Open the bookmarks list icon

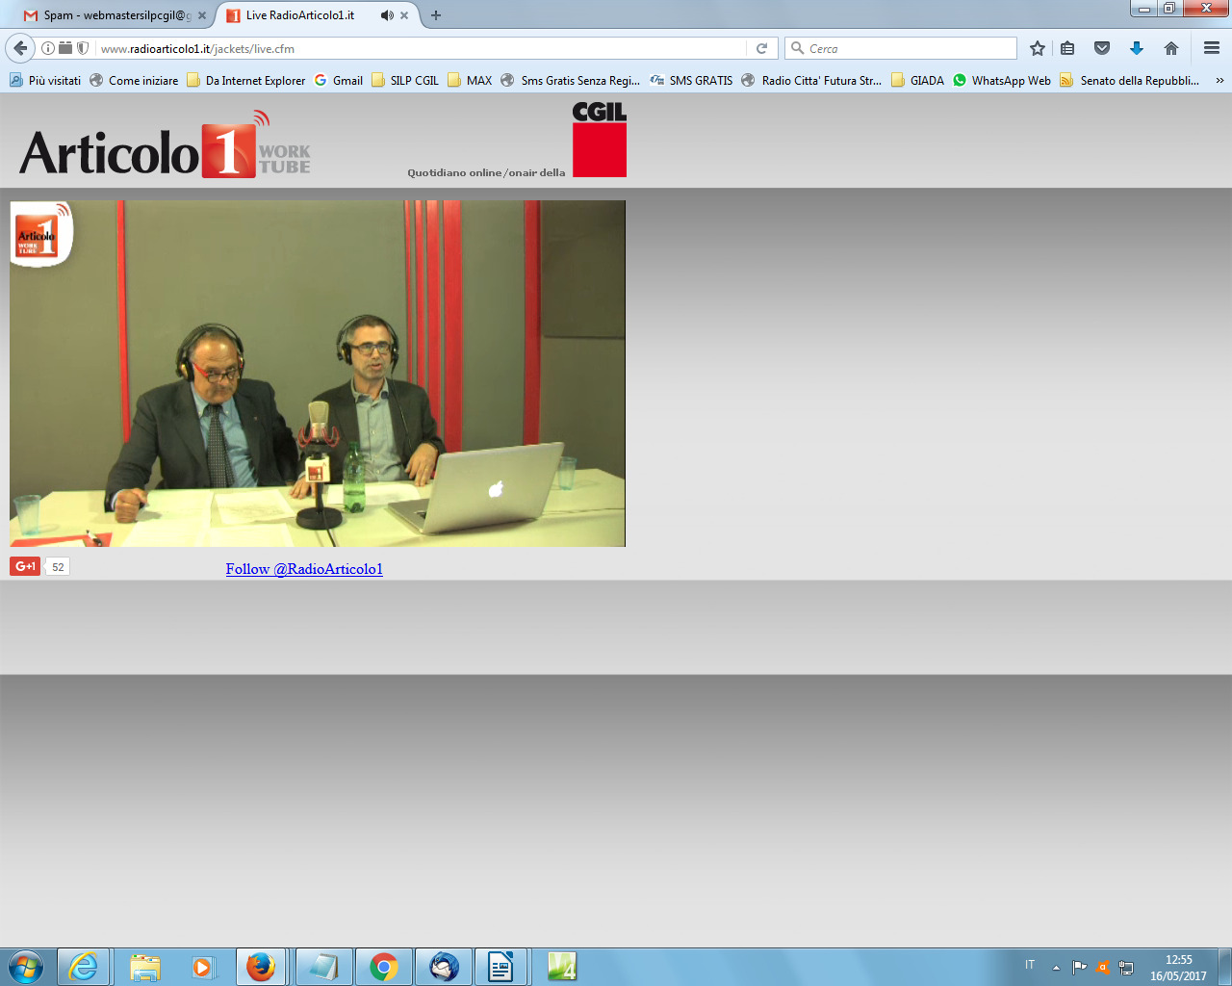(1067, 48)
